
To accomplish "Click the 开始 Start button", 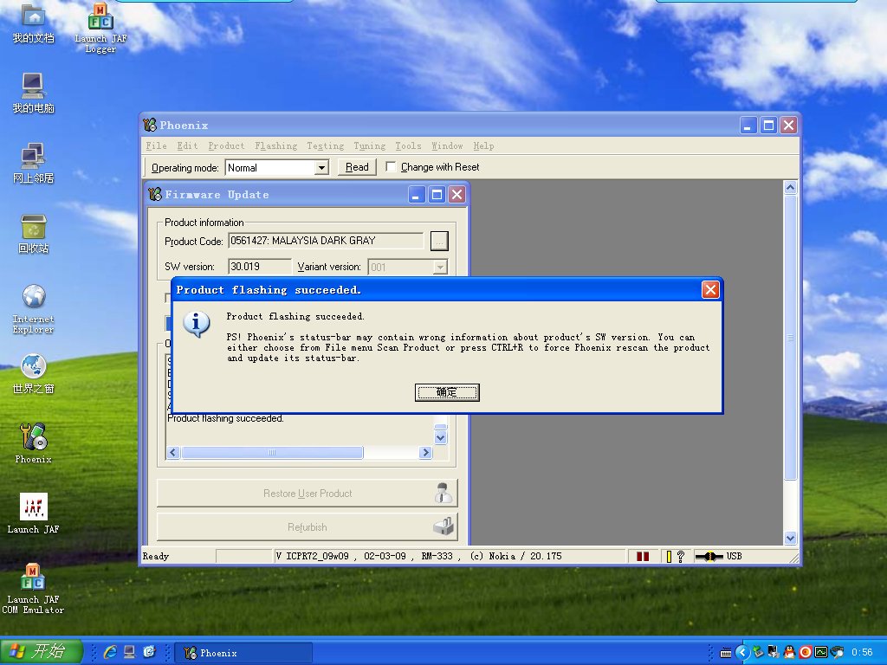I will click(41, 651).
